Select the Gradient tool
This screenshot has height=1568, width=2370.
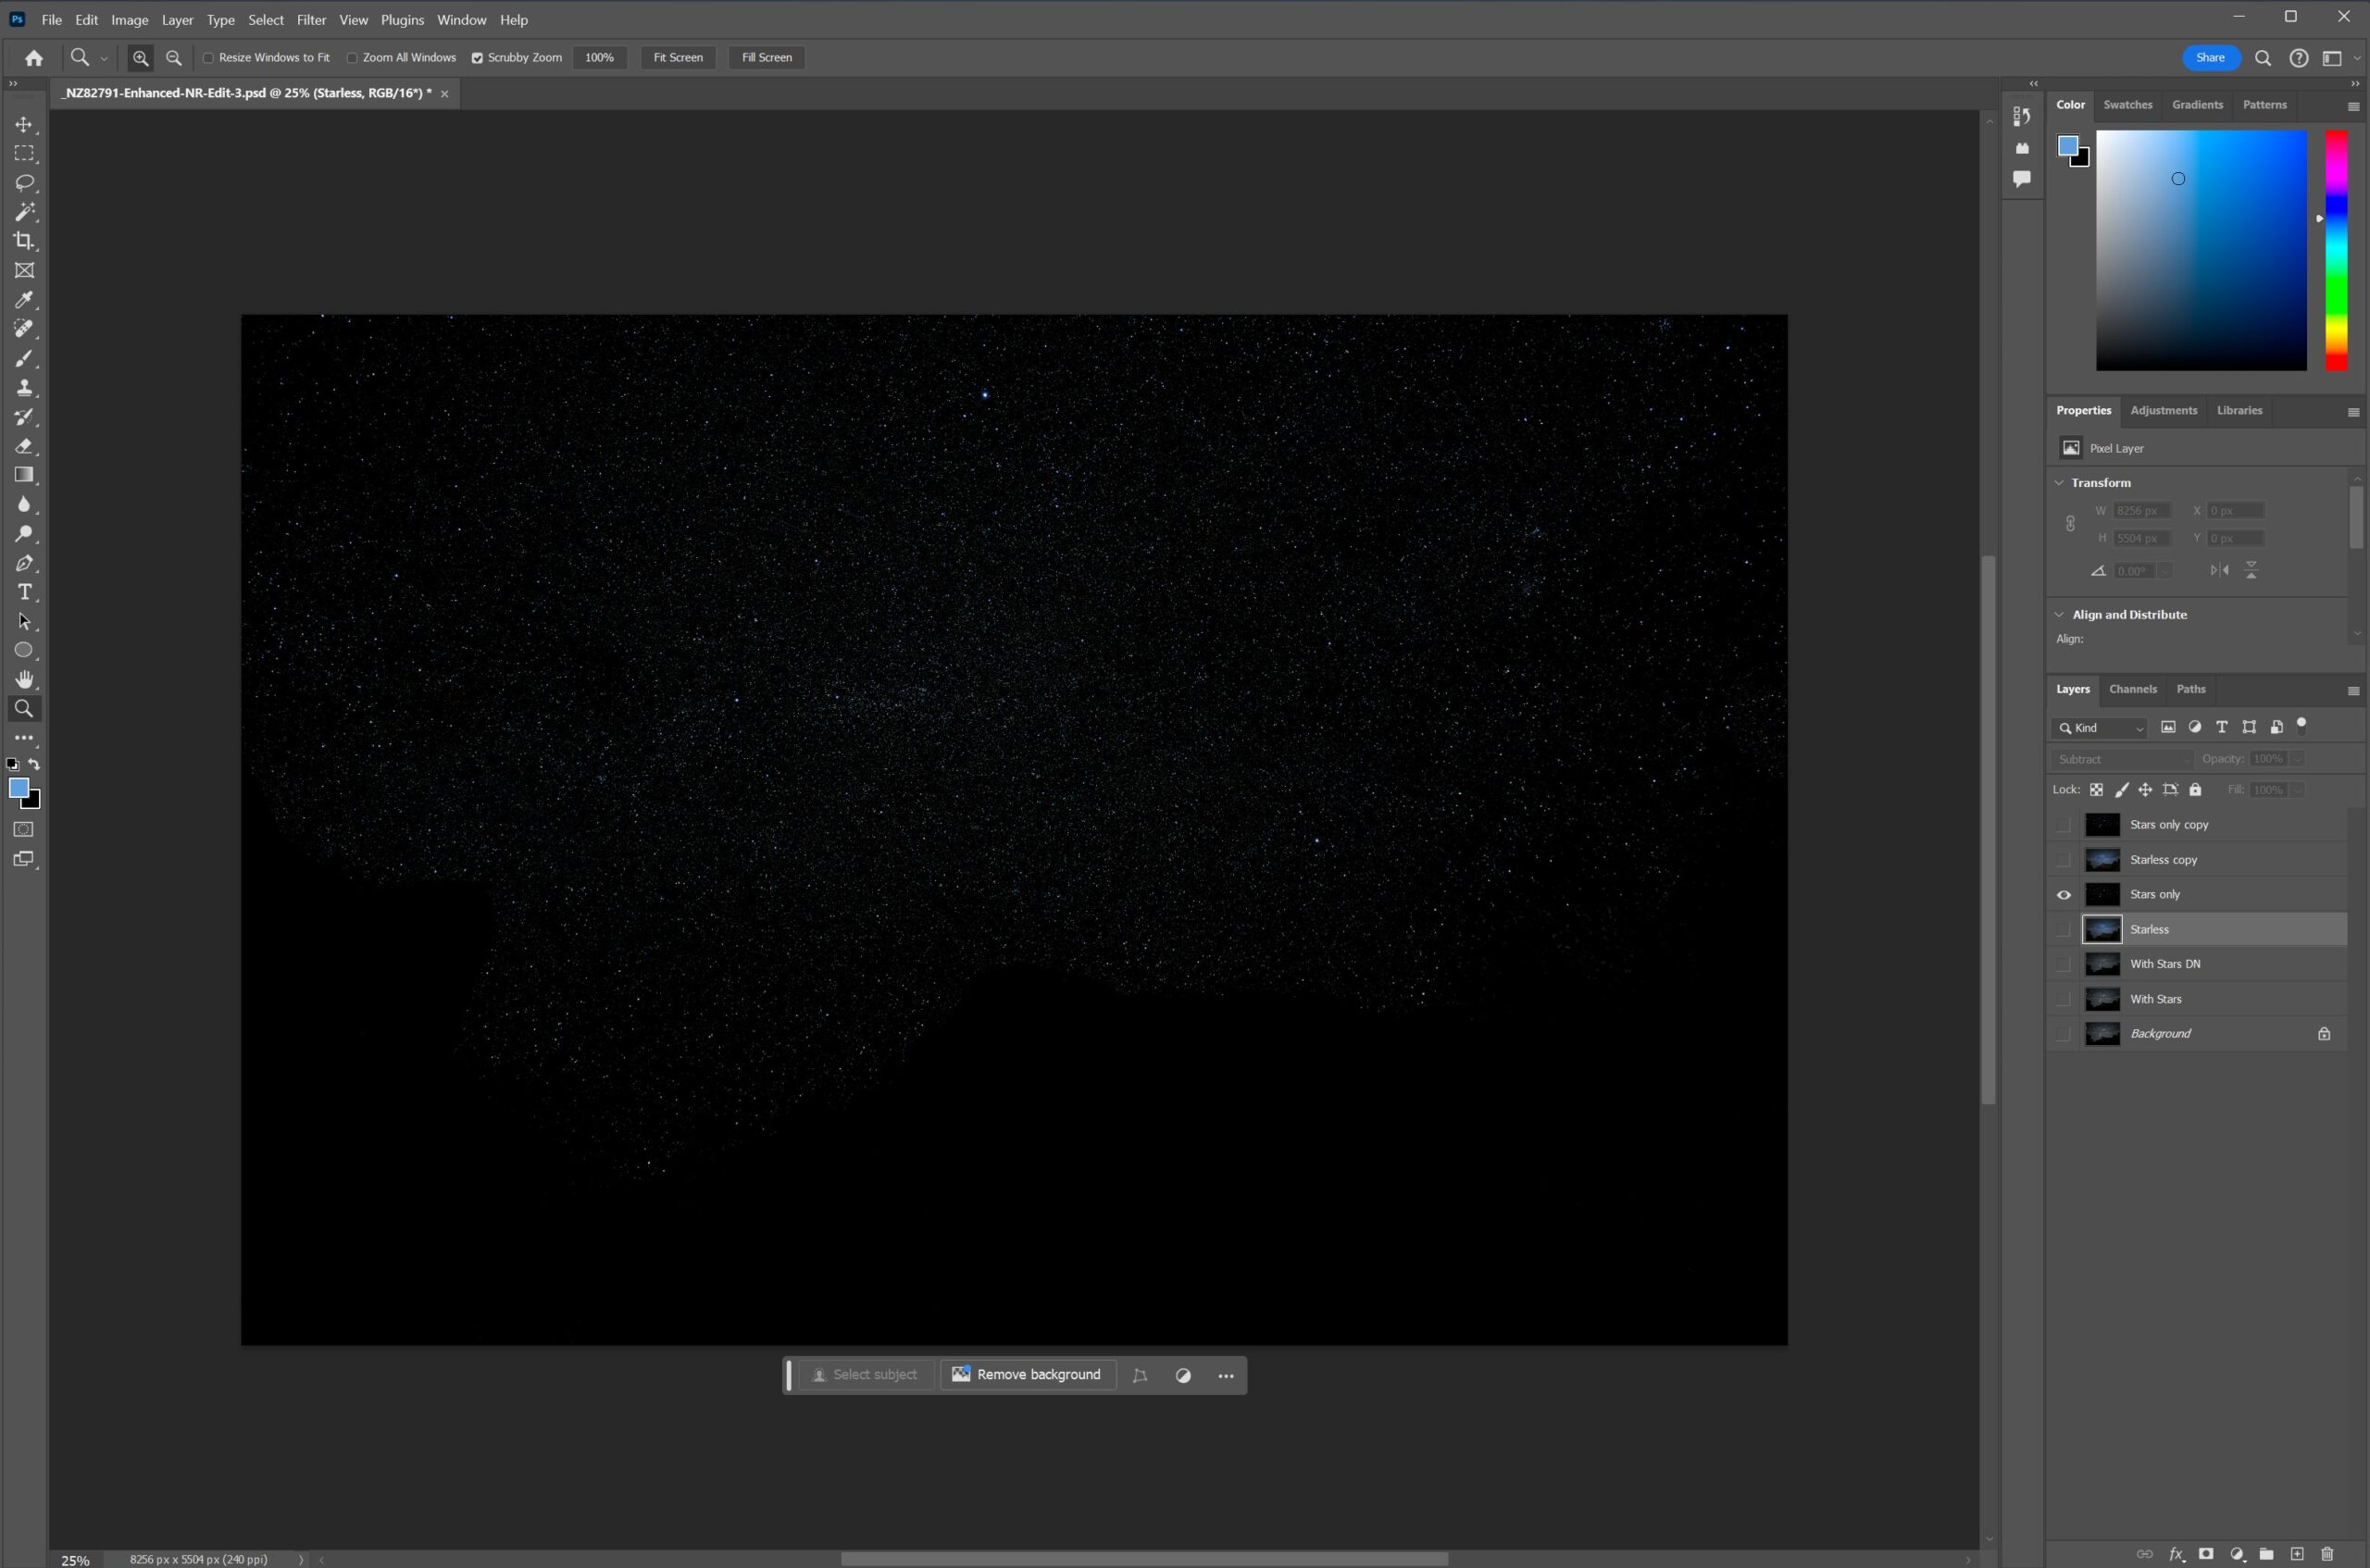click(x=24, y=475)
